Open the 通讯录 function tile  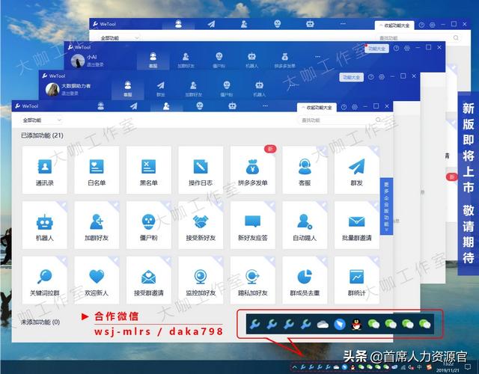click(45, 170)
